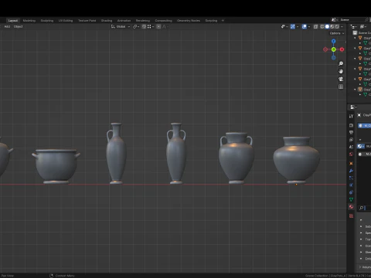The height and width of the screenshot is (278, 371).
Task: Toggle snapping magnet in viewport header
Action: tap(144, 26)
